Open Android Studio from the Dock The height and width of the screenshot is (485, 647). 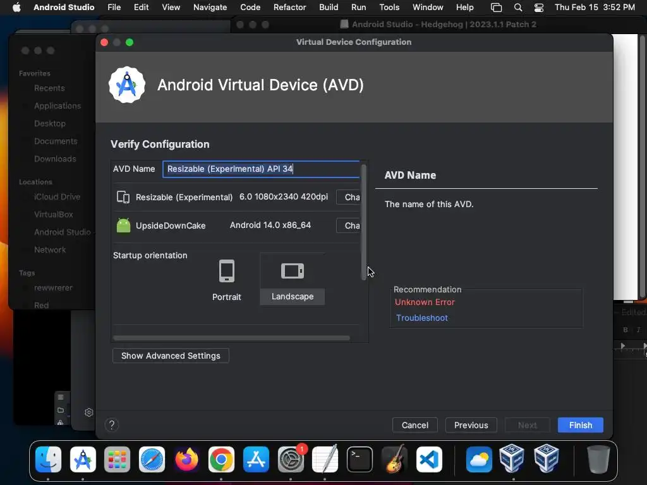pyautogui.click(x=83, y=460)
